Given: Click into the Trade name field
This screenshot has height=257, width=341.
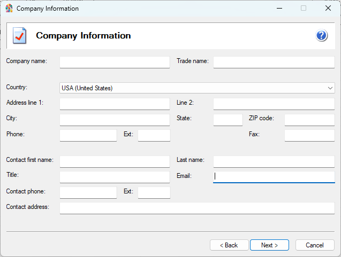Looking at the screenshot, I should pyautogui.click(x=274, y=63).
